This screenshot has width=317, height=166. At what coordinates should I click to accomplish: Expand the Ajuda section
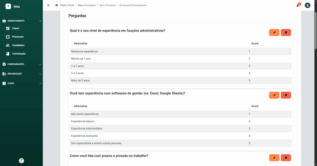pyautogui.click(x=21, y=83)
